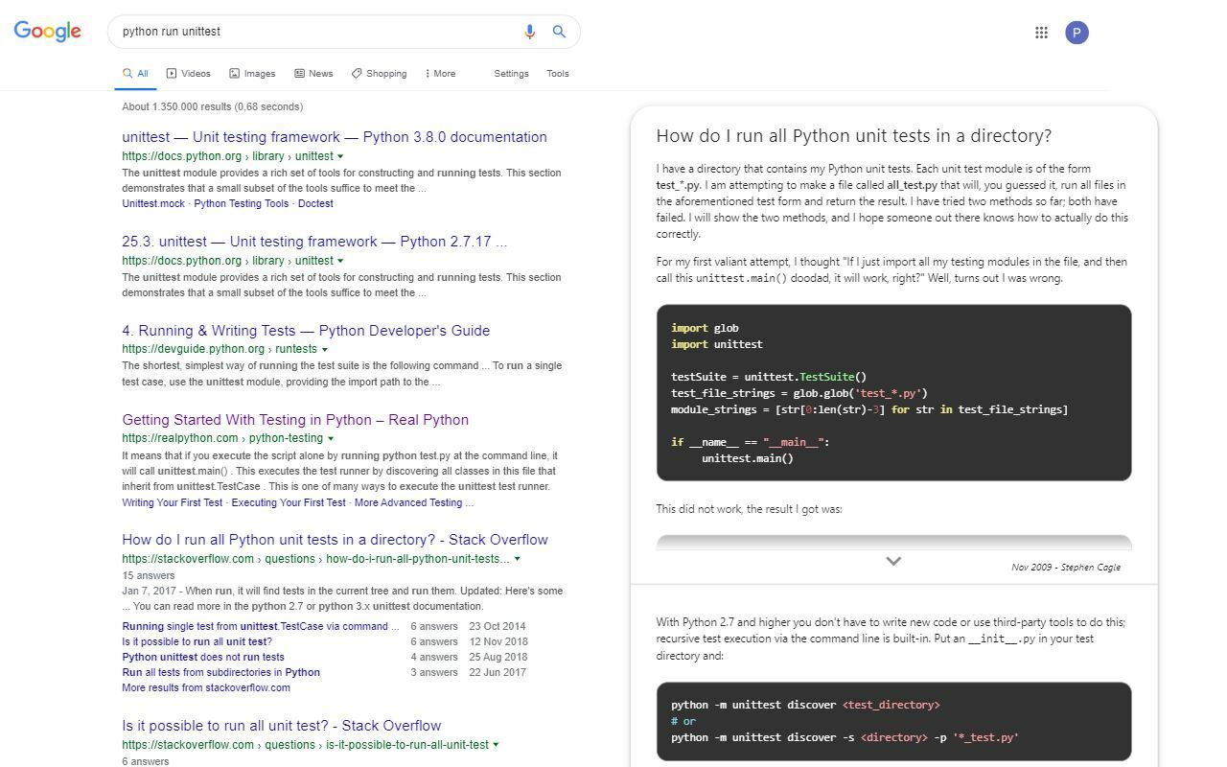1227x767 pixels.
Task: Expand dropdown arrow for Python 3.8.0 docs URL
Action: click(340, 156)
